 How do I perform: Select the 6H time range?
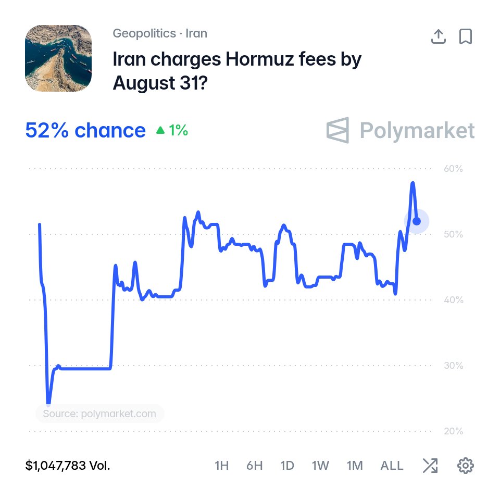coord(255,466)
